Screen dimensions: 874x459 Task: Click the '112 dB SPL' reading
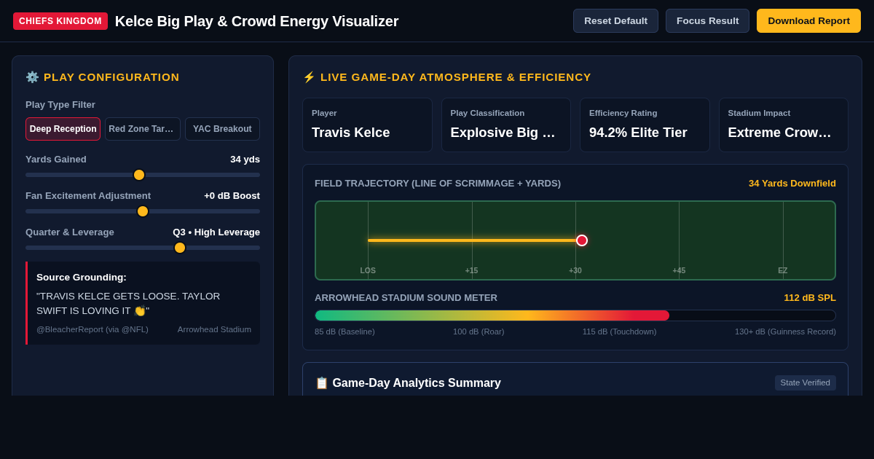coord(810,298)
